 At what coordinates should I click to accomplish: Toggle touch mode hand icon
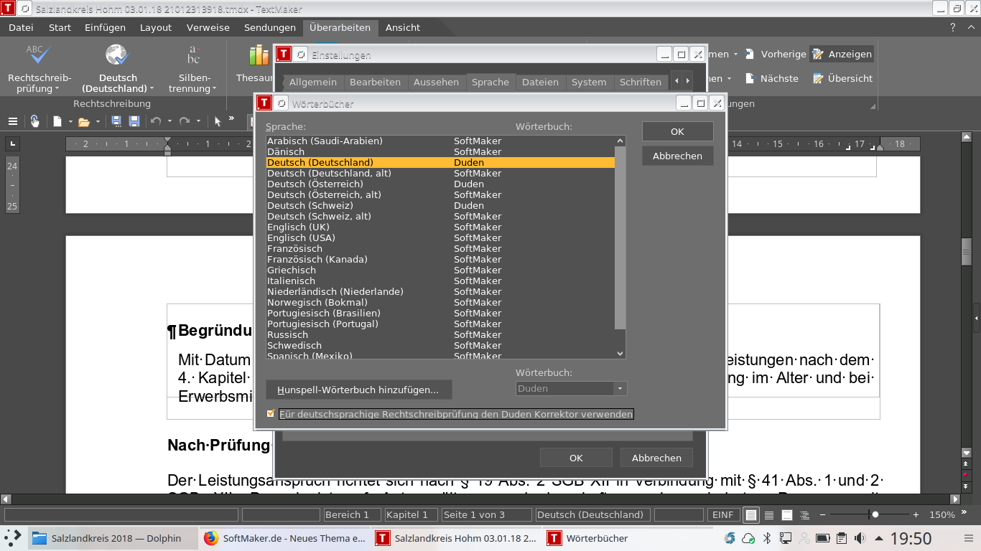point(34,121)
